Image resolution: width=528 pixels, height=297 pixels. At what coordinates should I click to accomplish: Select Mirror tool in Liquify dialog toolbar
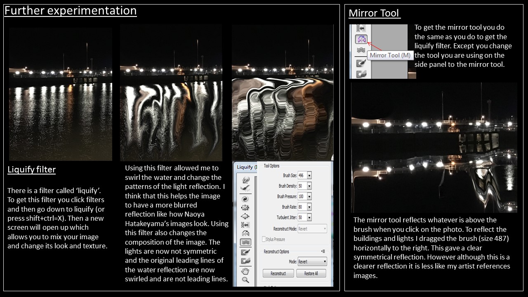[245, 233]
